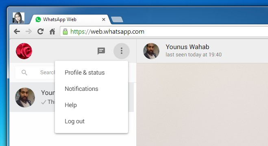Viewport: 268px width, 146px height.
Task: Open a new browser tab
Action: tap(117, 19)
